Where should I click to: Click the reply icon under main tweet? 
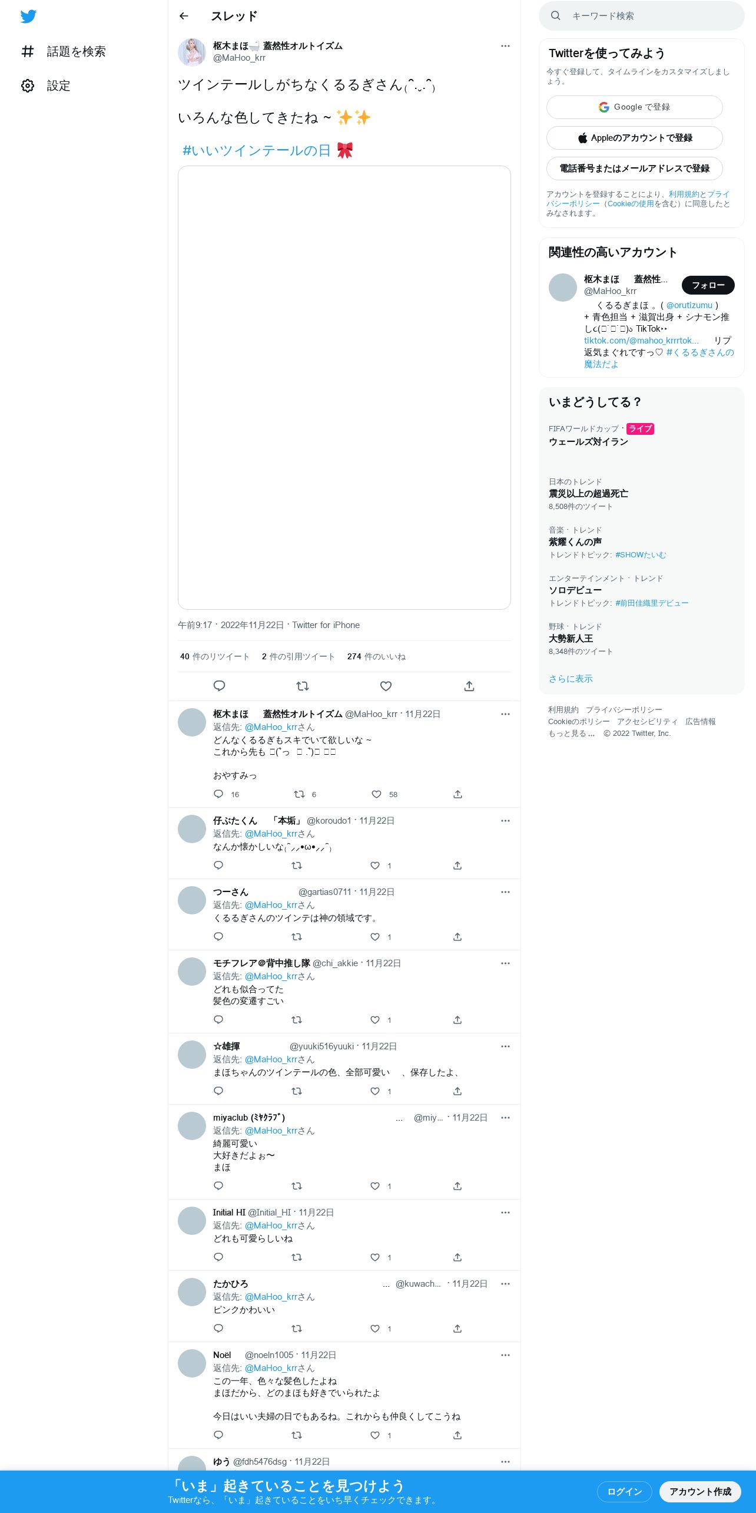[x=219, y=686]
